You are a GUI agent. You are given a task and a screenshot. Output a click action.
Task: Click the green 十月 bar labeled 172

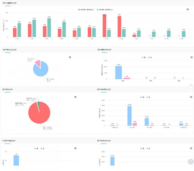point(154,34)
